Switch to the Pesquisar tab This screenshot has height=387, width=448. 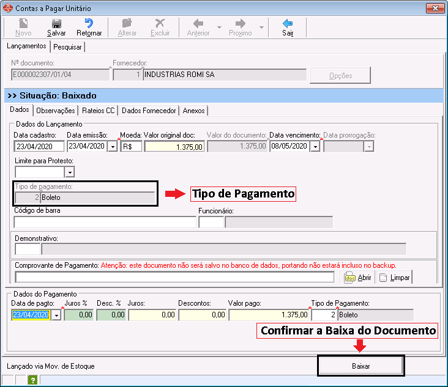68,46
